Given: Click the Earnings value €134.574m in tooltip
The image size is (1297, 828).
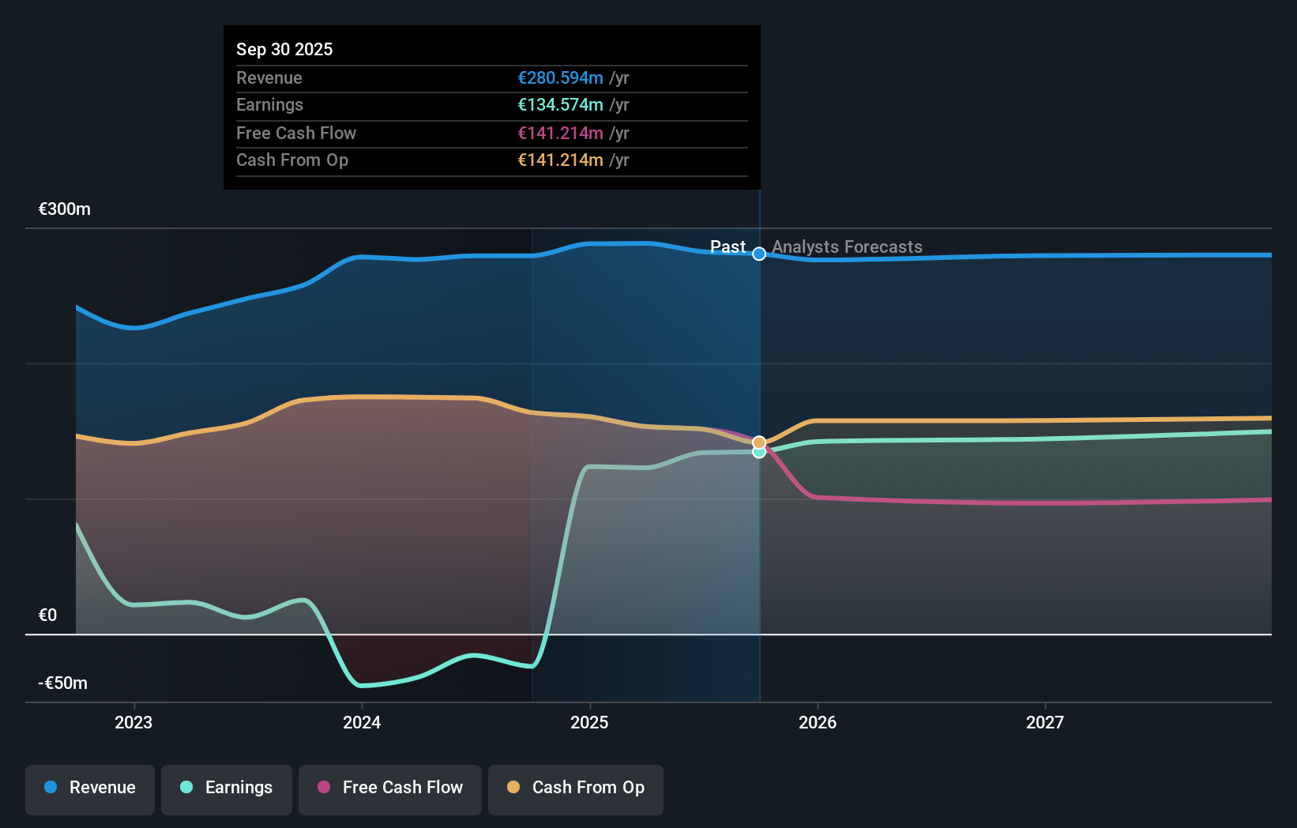Looking at the screenshot, I should (560, 104).
